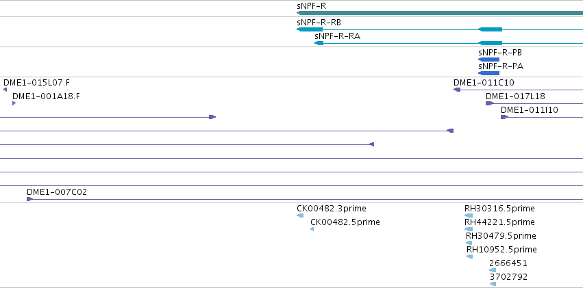Select the CK00482.5prime EST glyph
583x288 pixels.
click(x=312, y=229)
